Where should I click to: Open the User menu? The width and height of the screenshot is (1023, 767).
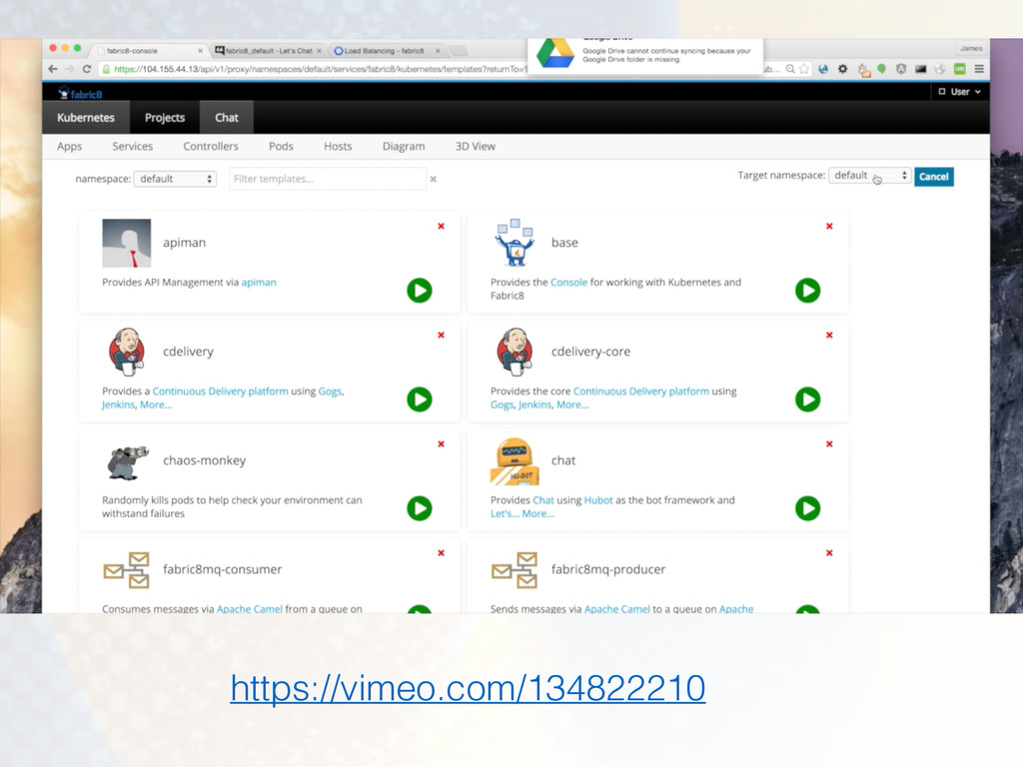(x=960, y=91)
